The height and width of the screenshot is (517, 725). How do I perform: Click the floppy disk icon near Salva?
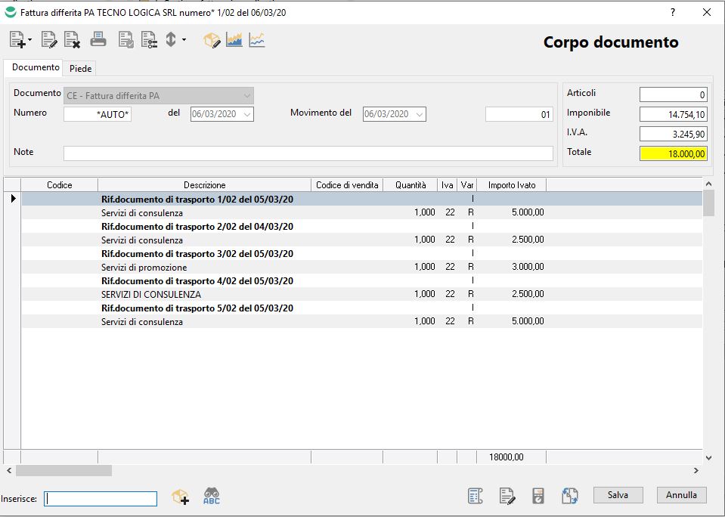(x=538, y=496)
